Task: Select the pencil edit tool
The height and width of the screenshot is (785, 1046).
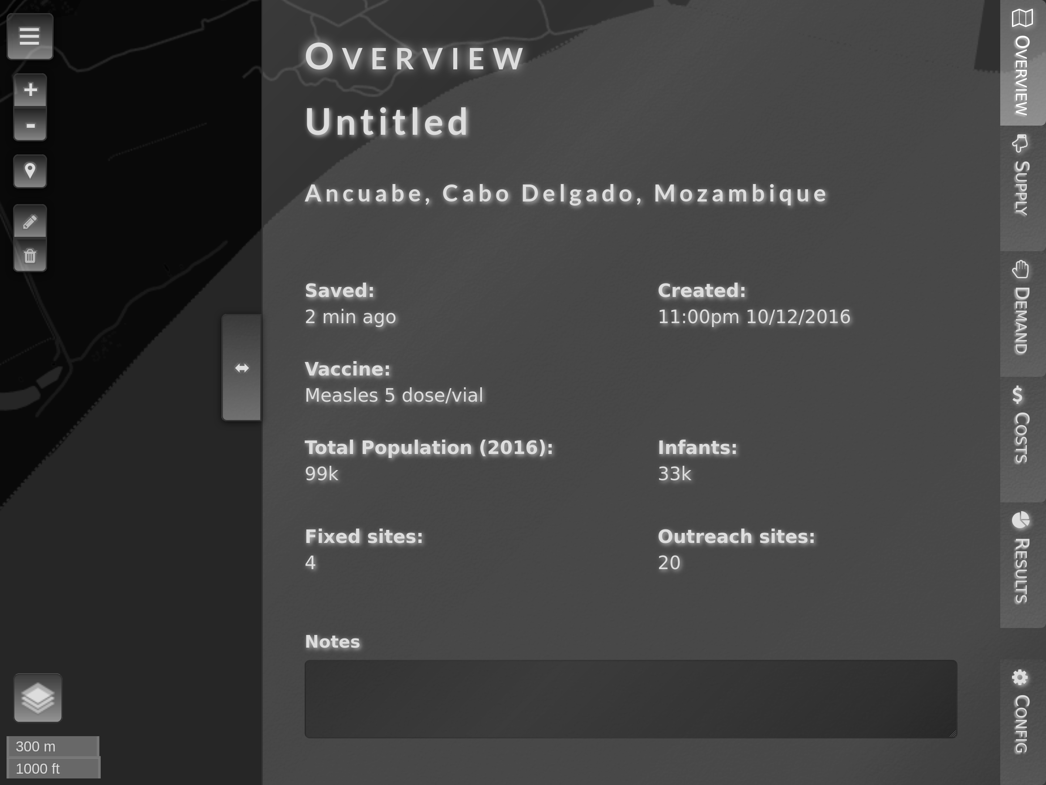Action: pos(30,221)
